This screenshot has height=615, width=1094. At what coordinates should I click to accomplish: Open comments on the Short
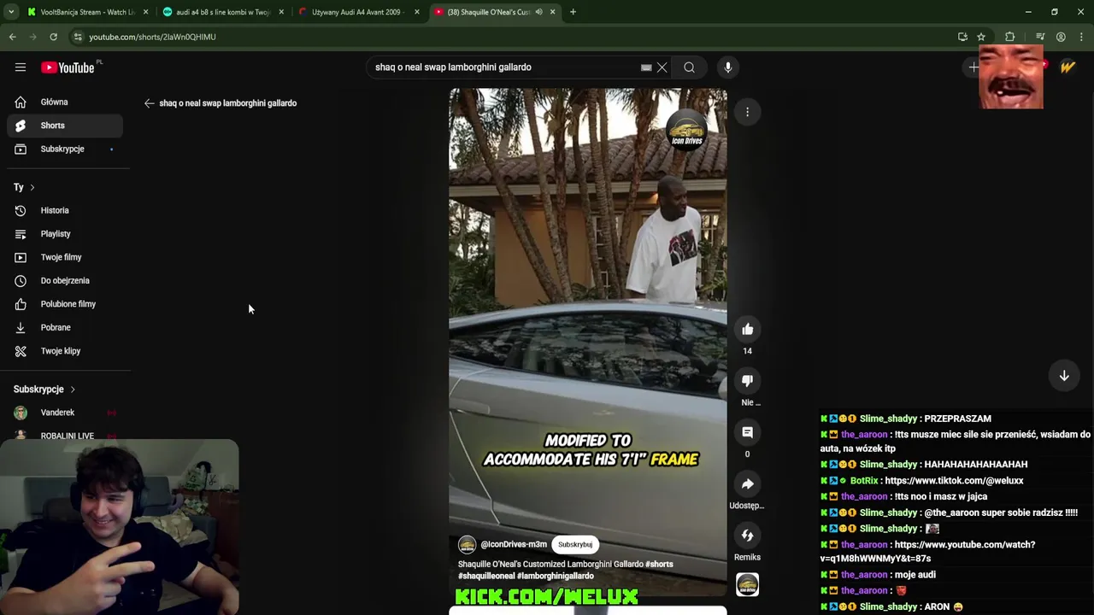click(747, 432)
